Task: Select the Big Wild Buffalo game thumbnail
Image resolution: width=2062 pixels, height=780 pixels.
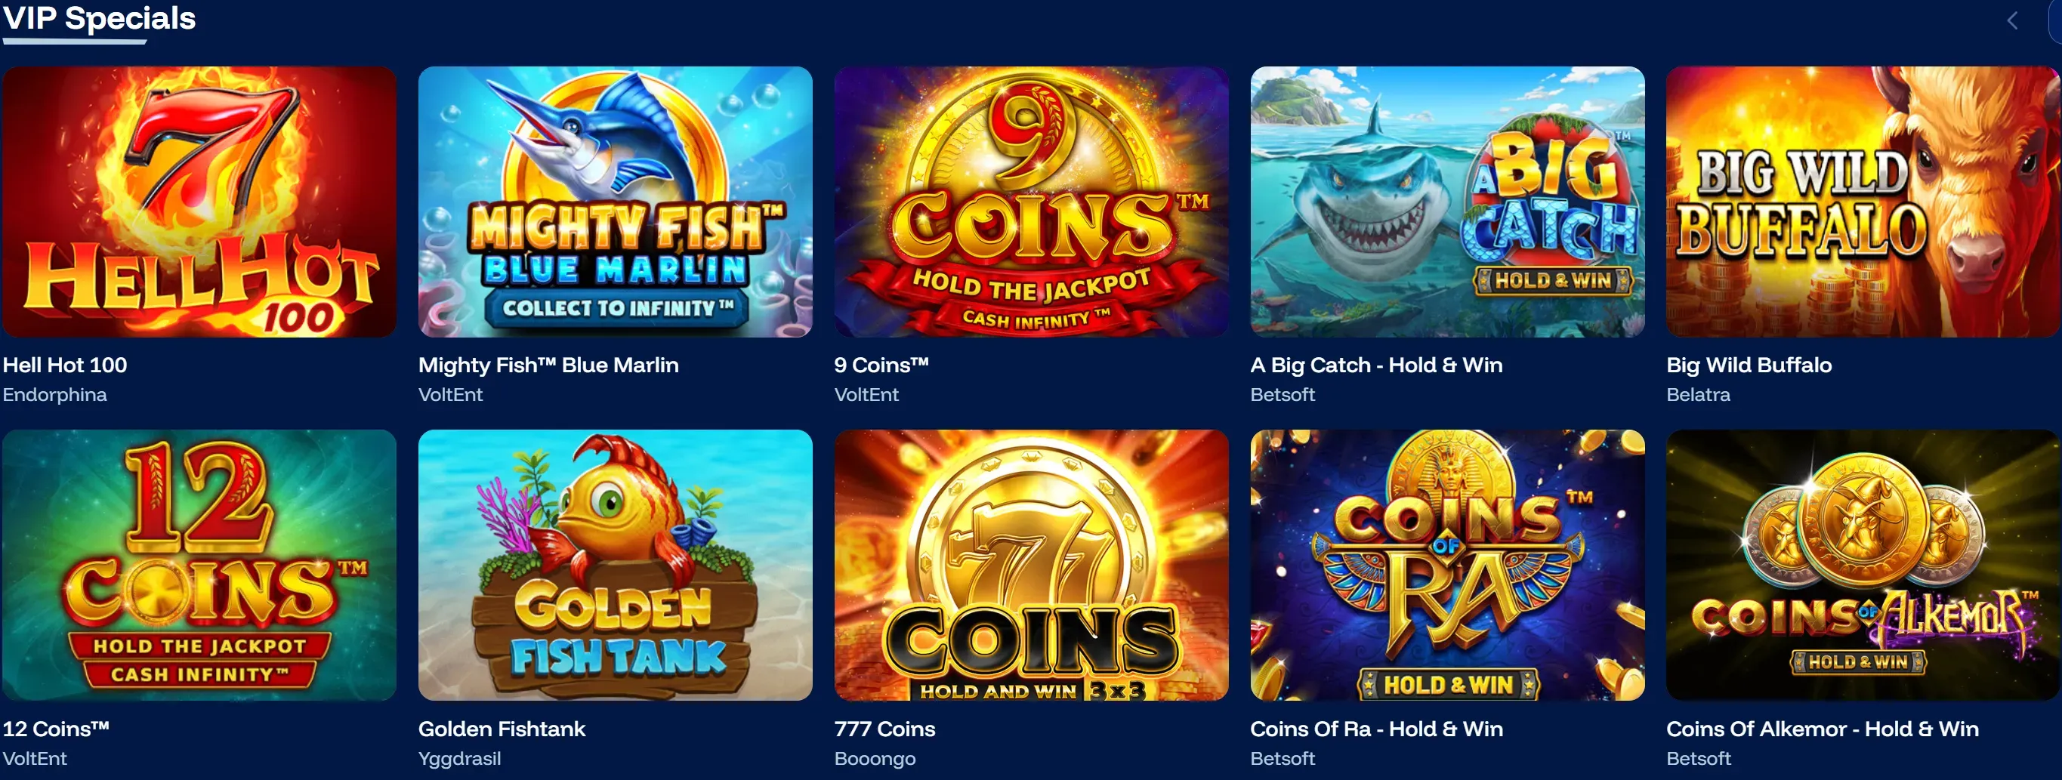Action: pos(1863,202)
